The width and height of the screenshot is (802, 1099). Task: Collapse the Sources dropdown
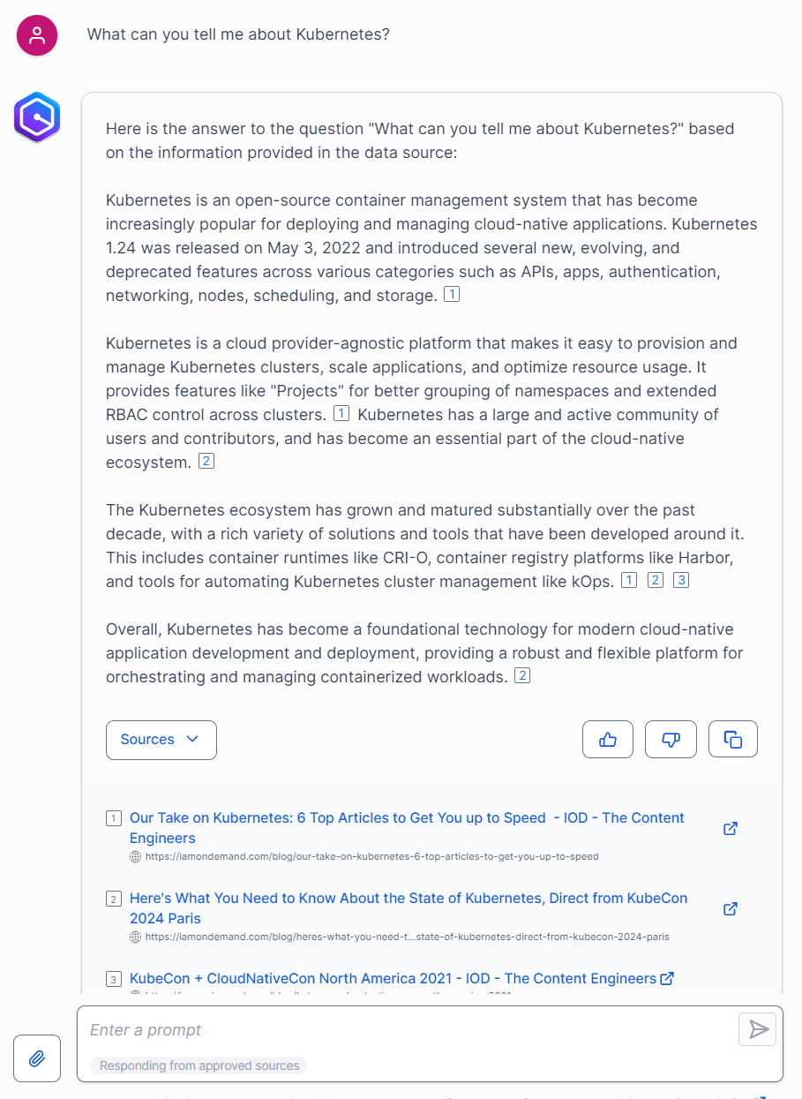(161, 740)
